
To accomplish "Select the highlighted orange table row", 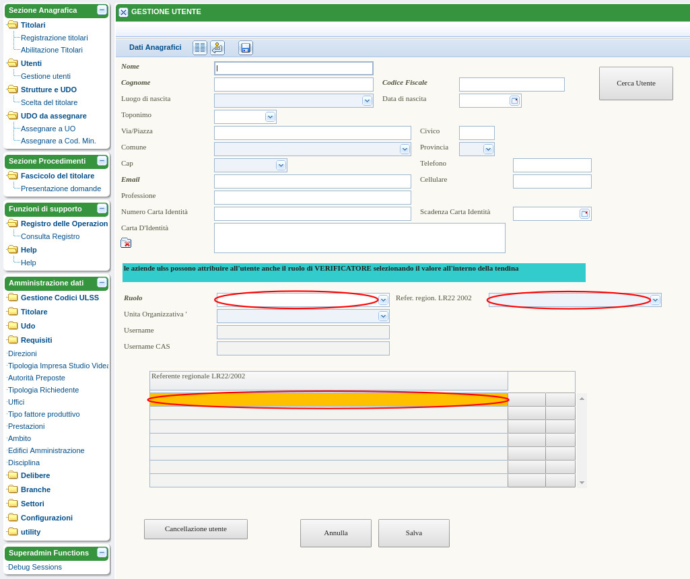I will [329, 400].
